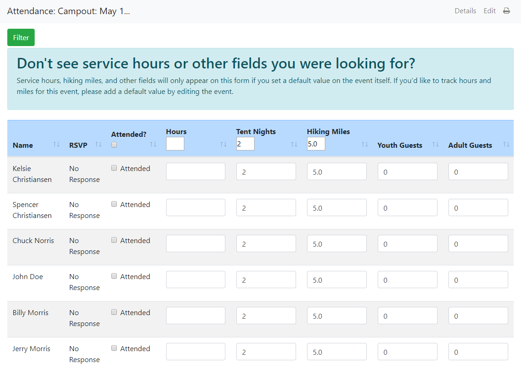Click Jerry Morris's Adult Guests field
Viewport: 521px width, 368px height.
point(478,352)
